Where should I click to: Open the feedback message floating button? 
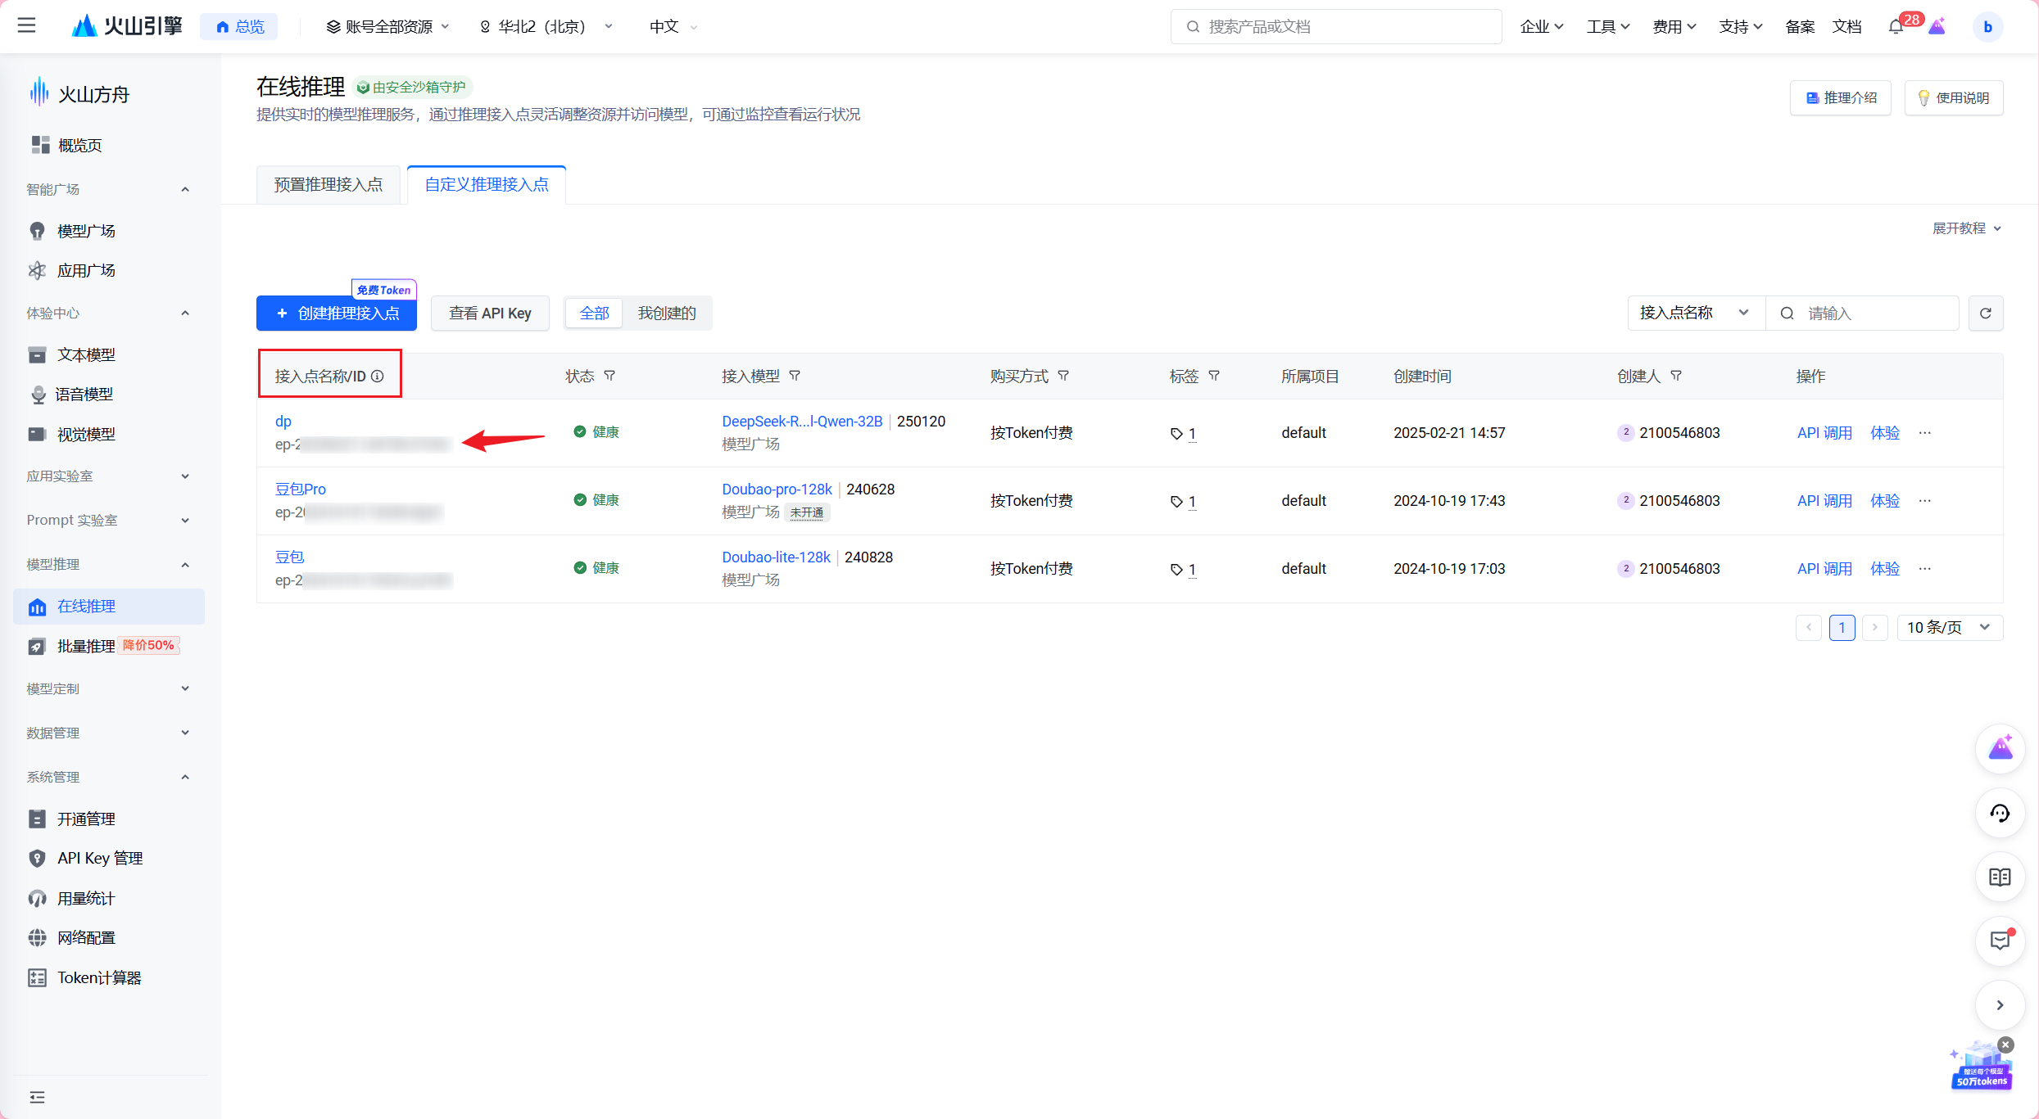tap(2000, 941)
